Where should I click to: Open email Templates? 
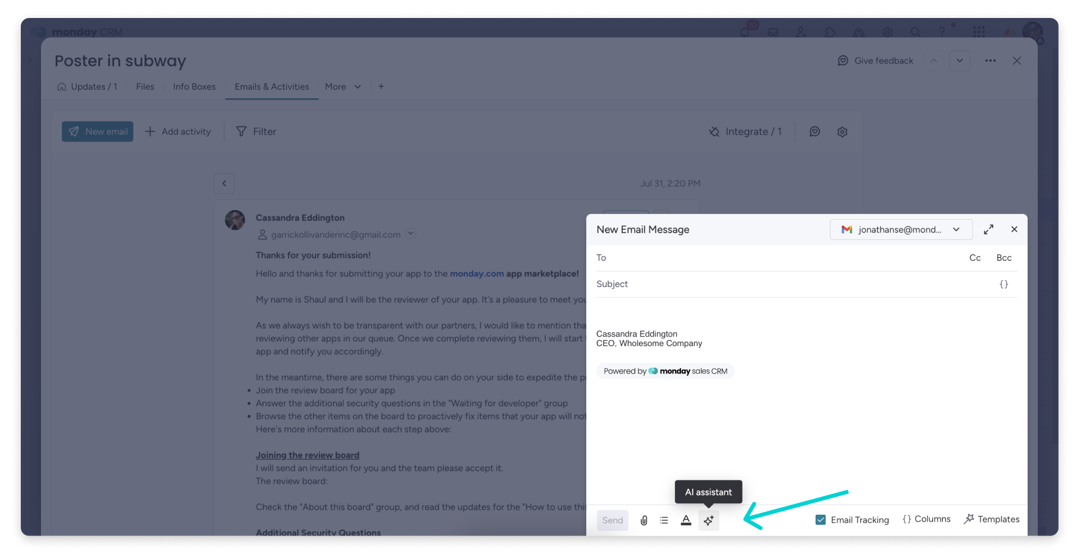992,519
